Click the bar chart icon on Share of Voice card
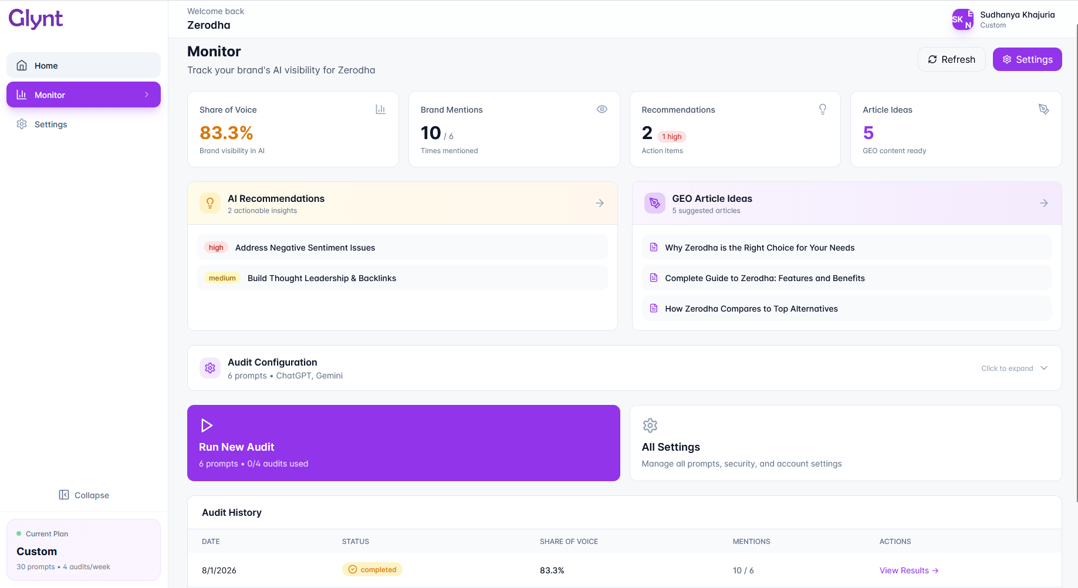This screenshot has height=588, width=1078. (x=380, y=109)
